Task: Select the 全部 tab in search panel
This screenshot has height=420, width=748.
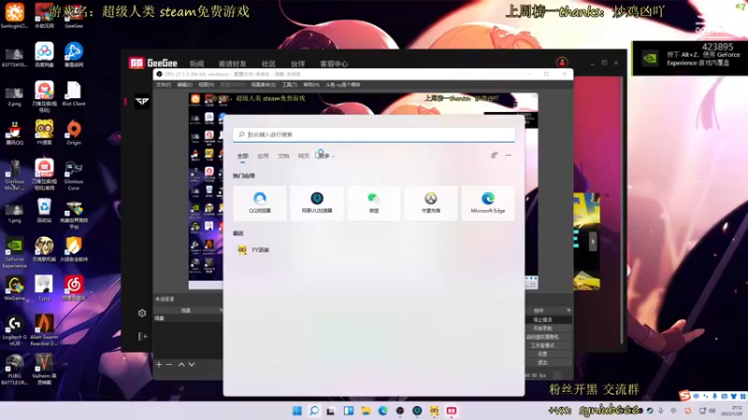Action: click(243, 156)
